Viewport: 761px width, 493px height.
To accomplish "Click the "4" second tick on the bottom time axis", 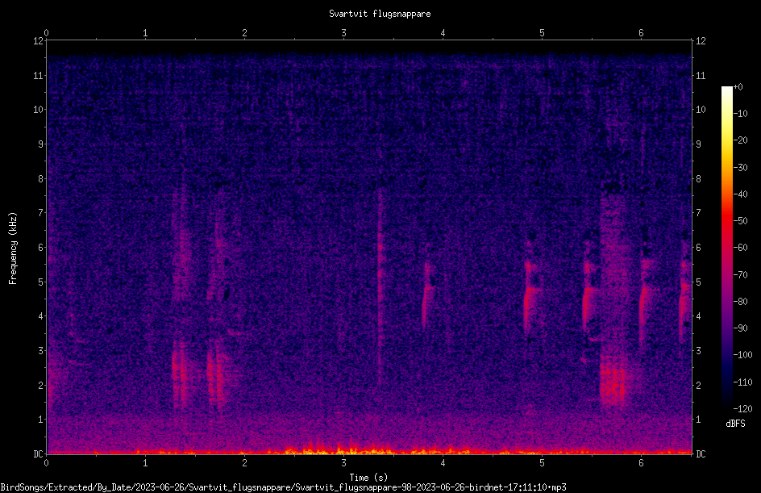I will click(x=443, y=463).
